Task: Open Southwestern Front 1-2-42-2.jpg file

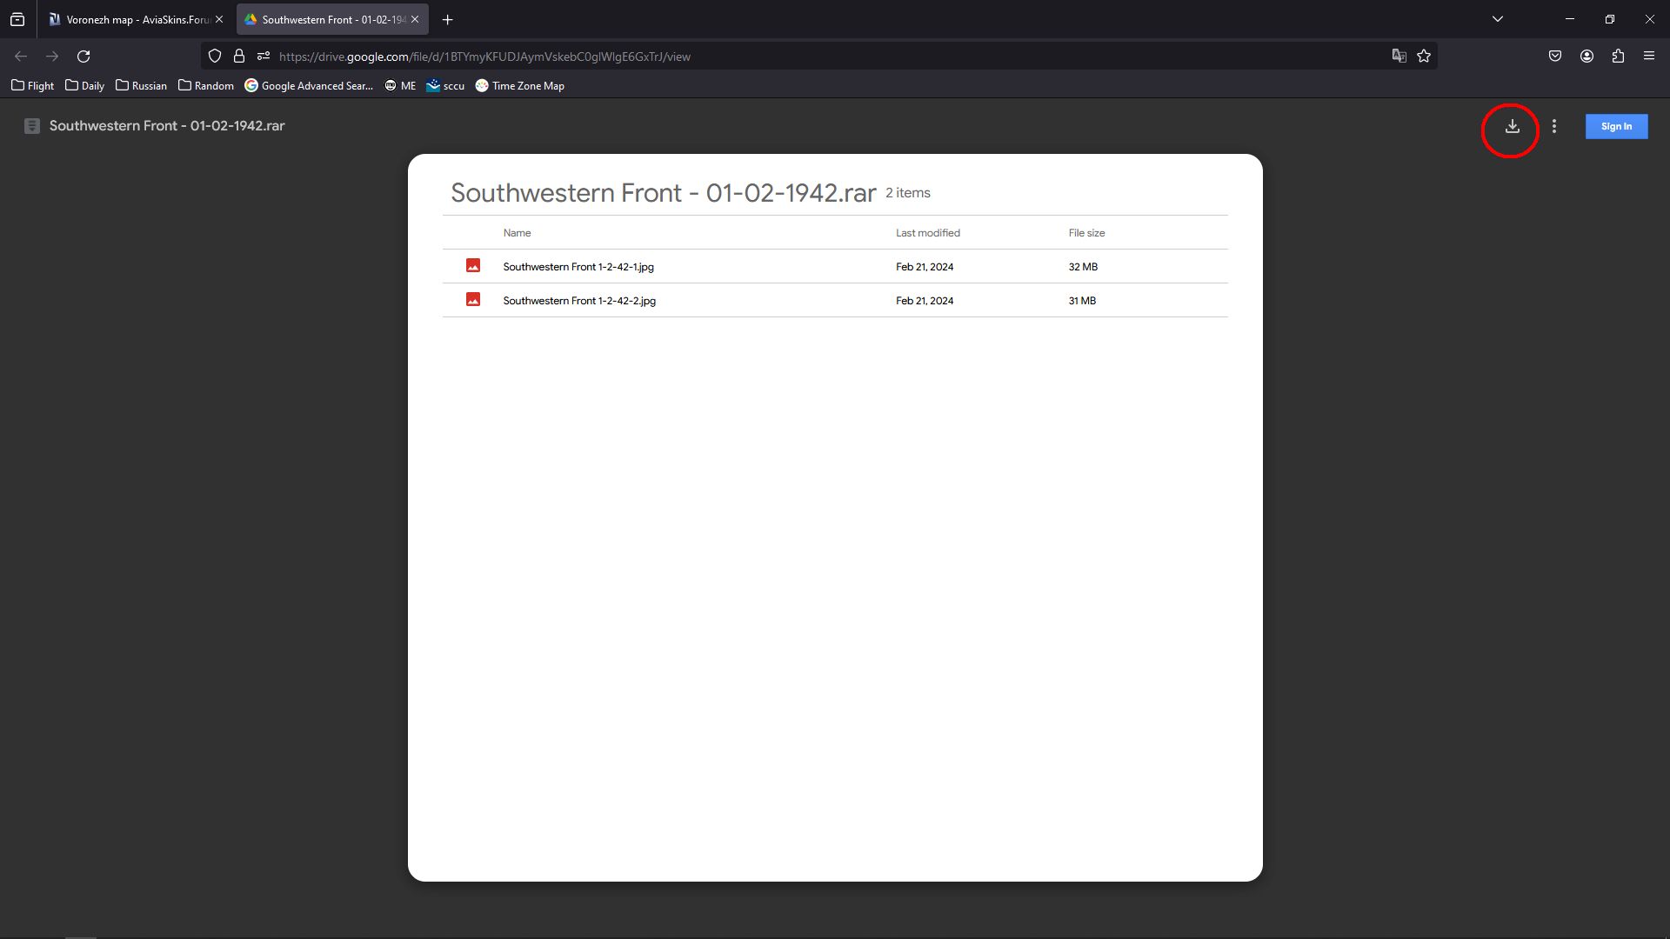Action: pyautogui.click(x=579, y=301)
